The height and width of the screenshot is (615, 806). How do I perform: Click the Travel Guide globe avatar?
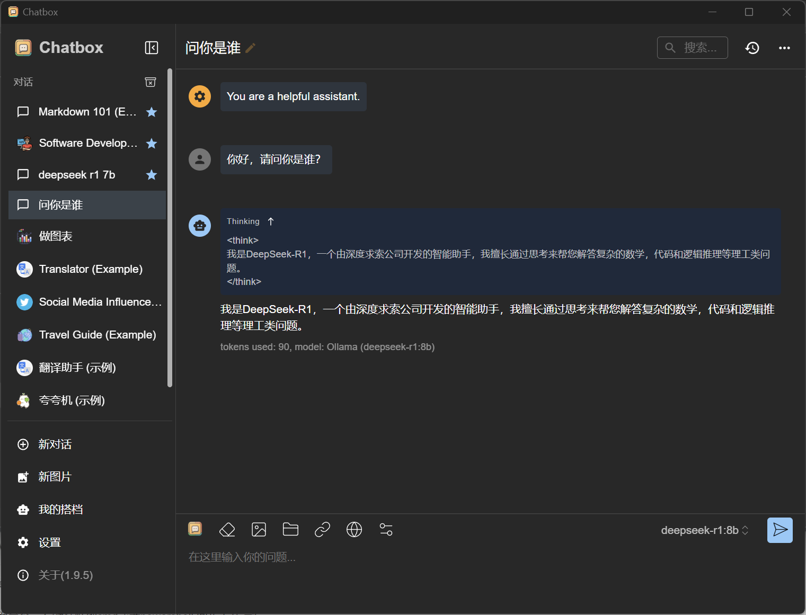tap(25, 335)
